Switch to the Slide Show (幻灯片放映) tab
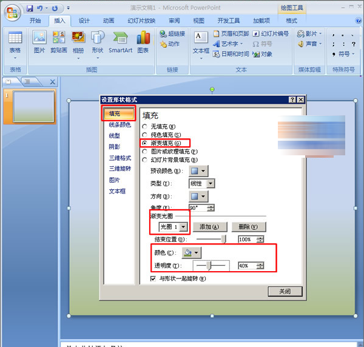Screen dimensions: 364x347 141,21
